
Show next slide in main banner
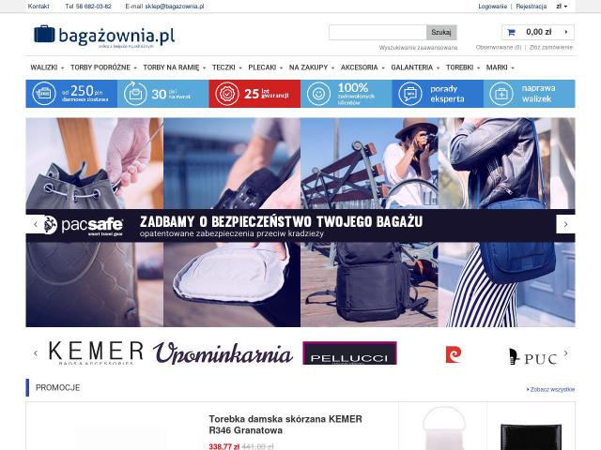565,225
